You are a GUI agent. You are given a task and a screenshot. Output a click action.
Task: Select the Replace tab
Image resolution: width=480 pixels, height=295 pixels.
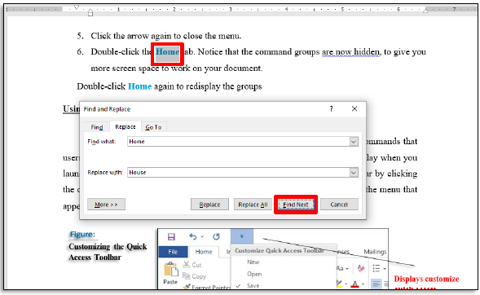pyautogui.click(x=126, y=126)
